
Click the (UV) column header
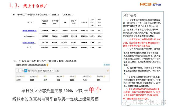coord(55,23)
